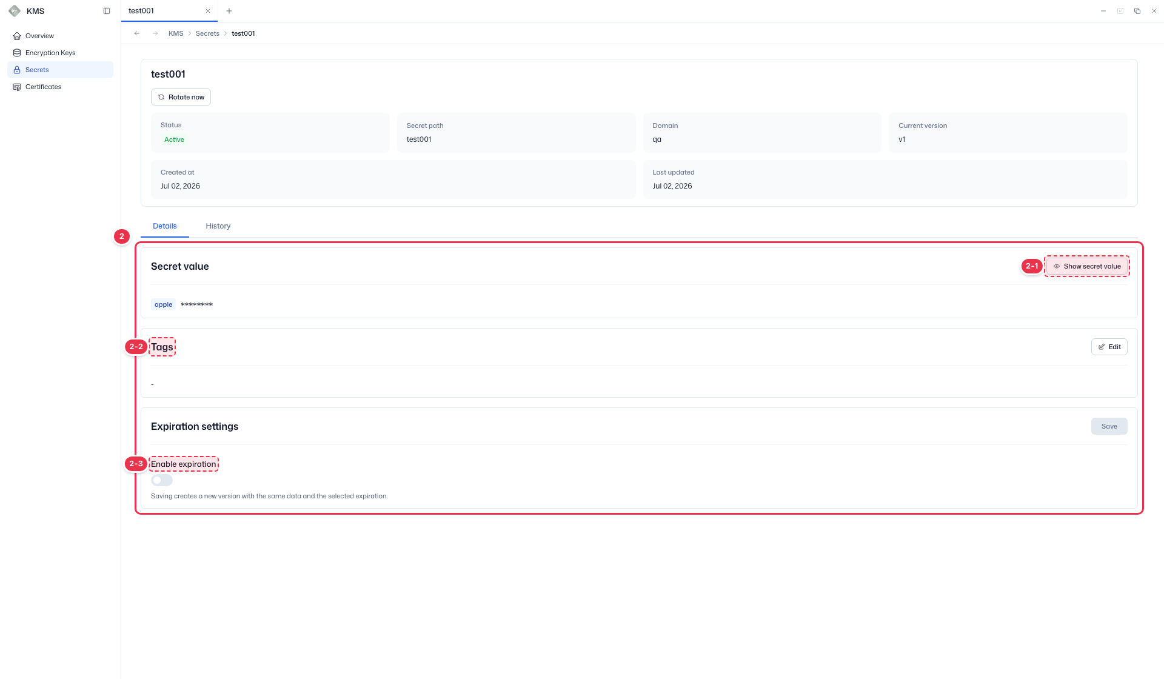Go forward using the right arrow
Viewport: 1164px width, 679px height.
[x=155, y=33]
